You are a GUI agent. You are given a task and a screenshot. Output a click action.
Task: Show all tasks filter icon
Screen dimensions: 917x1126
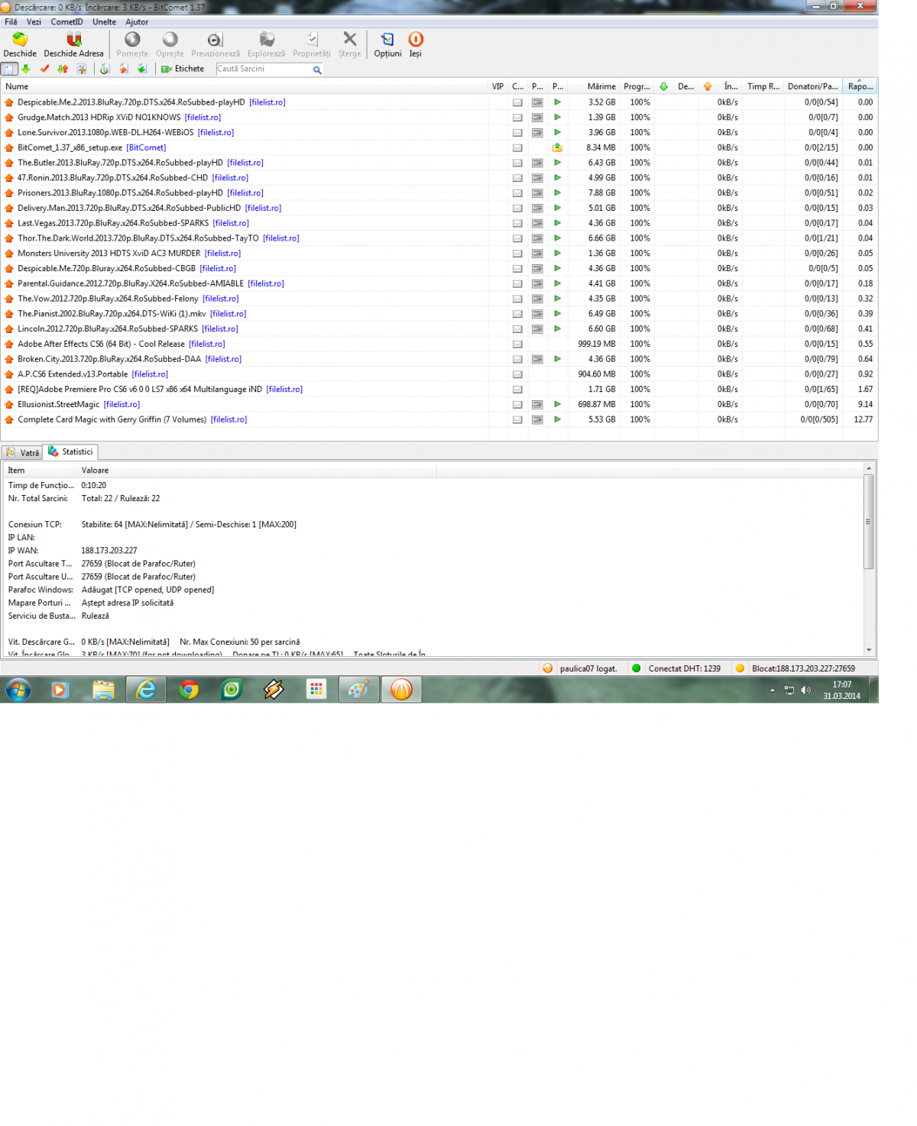point(9,69)
